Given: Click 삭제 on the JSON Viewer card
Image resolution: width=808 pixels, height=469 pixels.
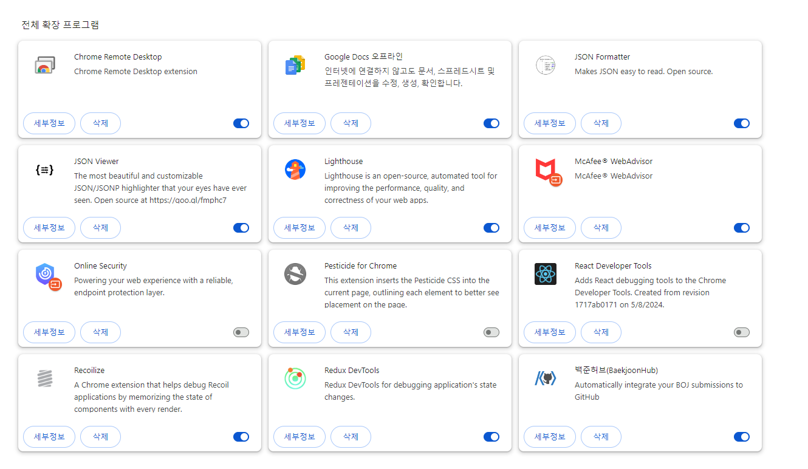Looking at the screenshot, I should (100, 228).
